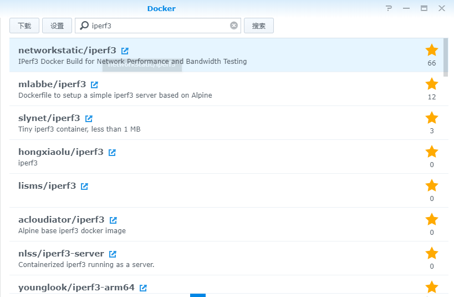Select the slynet/iperf3 image title
454x297 pixels.
tap(49, 118)
